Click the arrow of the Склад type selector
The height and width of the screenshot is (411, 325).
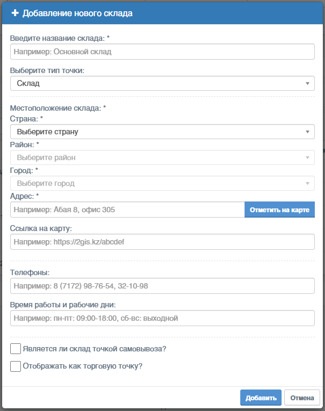(x=307, y=83)
